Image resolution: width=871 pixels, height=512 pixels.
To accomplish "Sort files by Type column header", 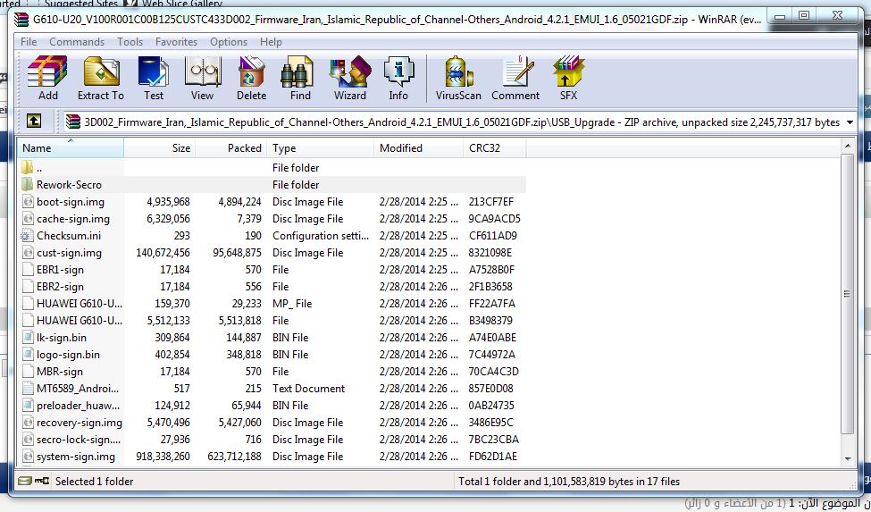I will tap(320, 147).
